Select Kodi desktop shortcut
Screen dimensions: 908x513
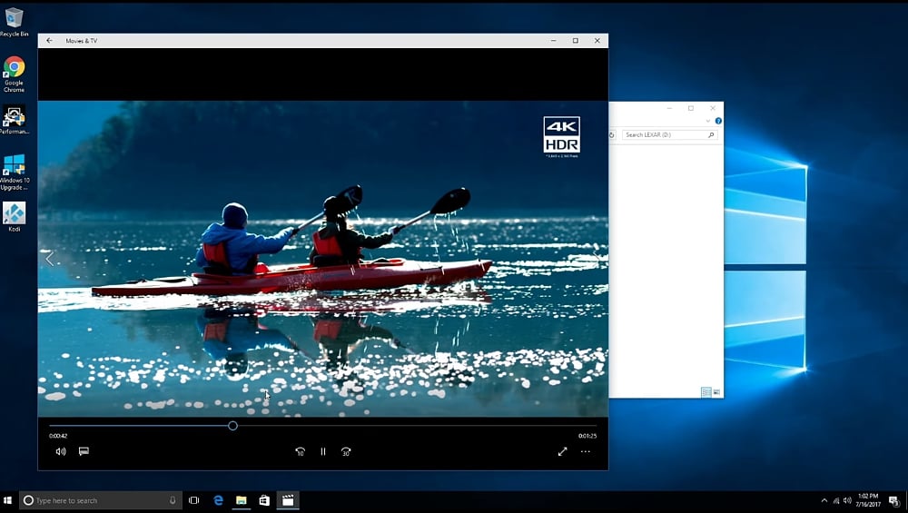pos(14,216)
